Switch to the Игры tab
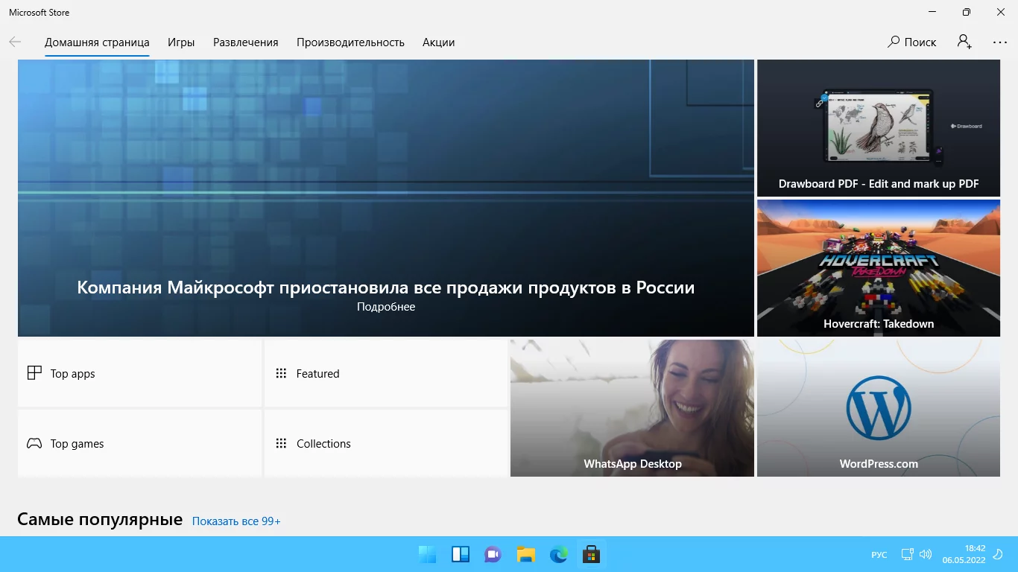Viewport: 1018px width, 572px height. point(181,42)
